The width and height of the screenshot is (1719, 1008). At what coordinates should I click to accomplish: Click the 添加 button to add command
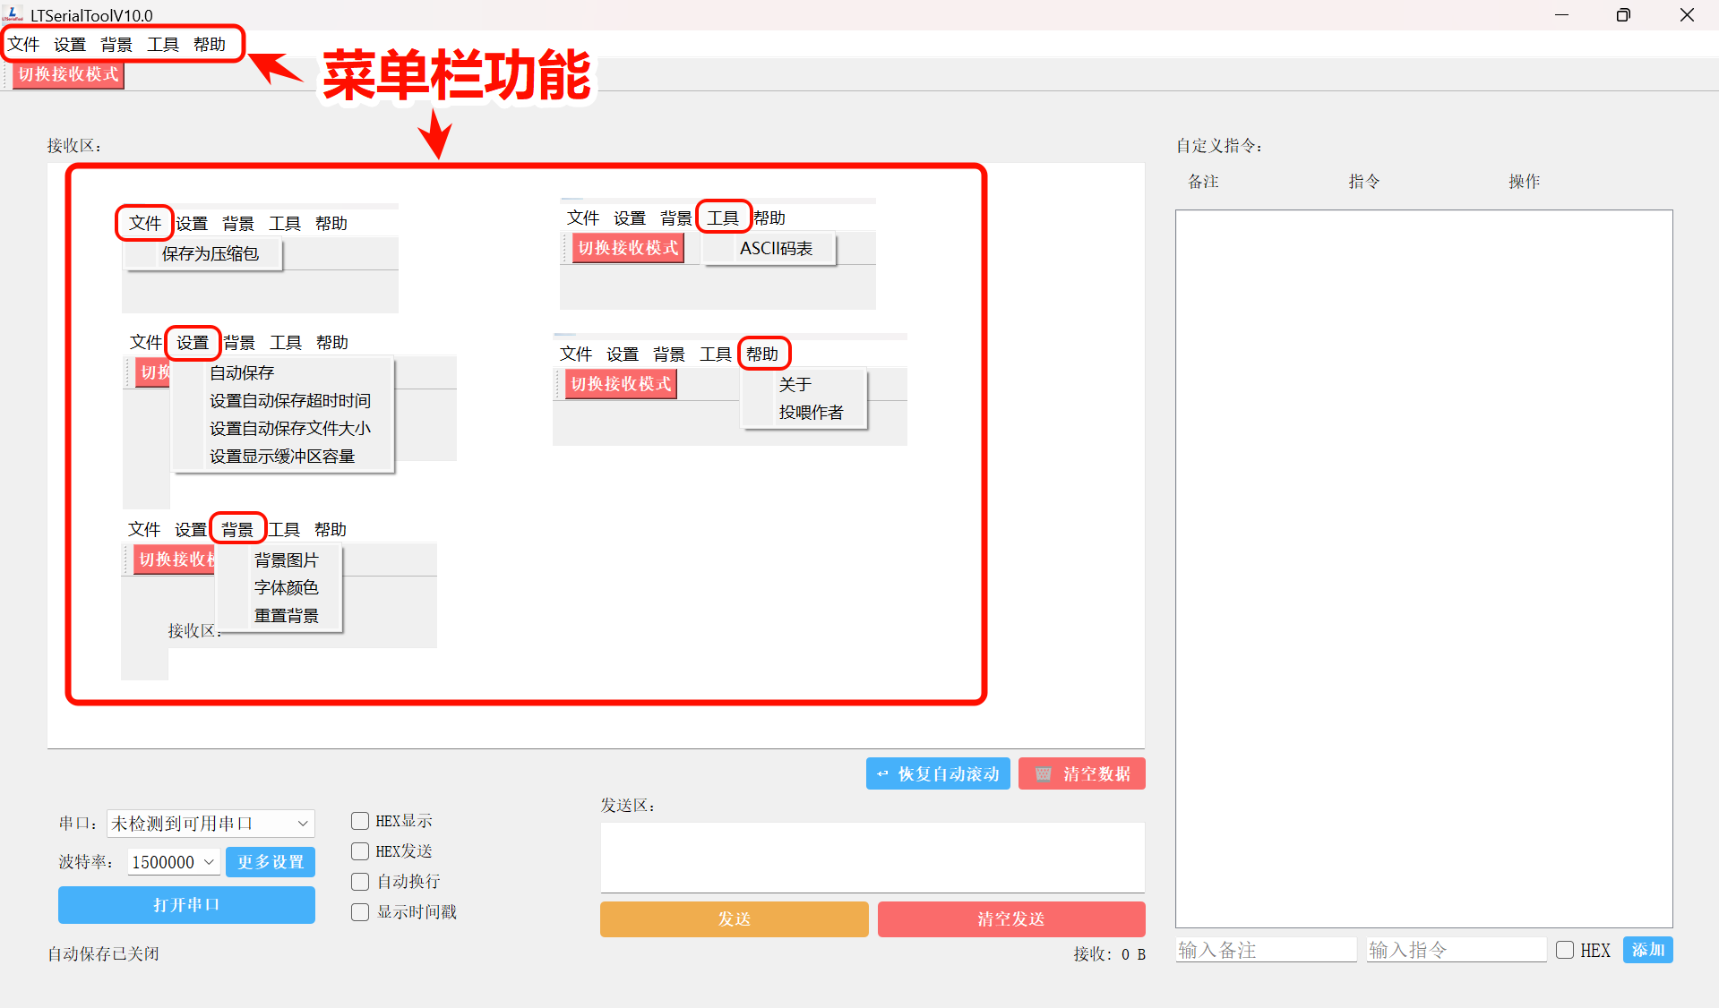point(1647,950)
